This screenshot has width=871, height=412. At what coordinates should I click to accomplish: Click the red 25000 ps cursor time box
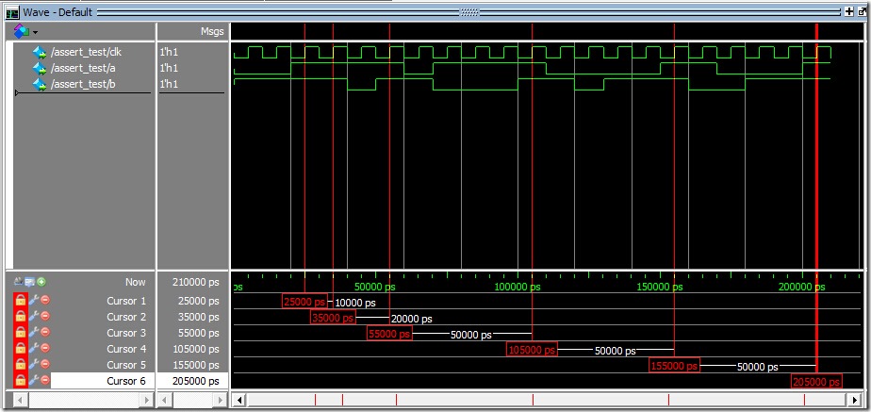[304, 302]
